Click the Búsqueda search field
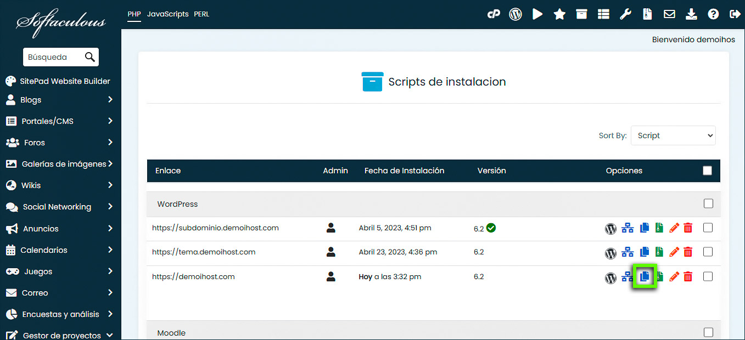745x340 pixels. pyautogui.click(x=54, y=57)
